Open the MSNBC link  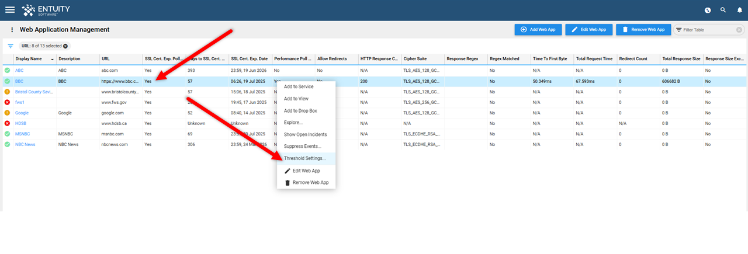pyautogui.click(x=22, y=134)
